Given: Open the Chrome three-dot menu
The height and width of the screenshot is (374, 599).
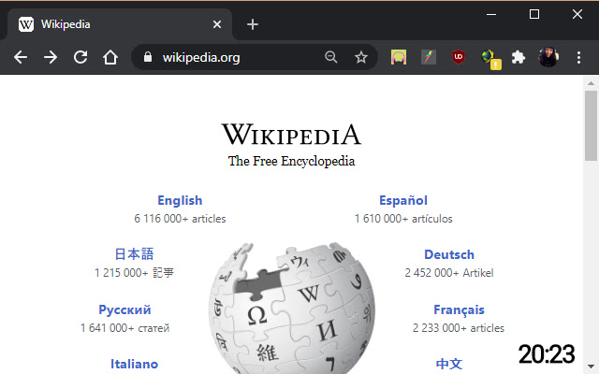Looking at the screenshot, I should click(578, 58).
